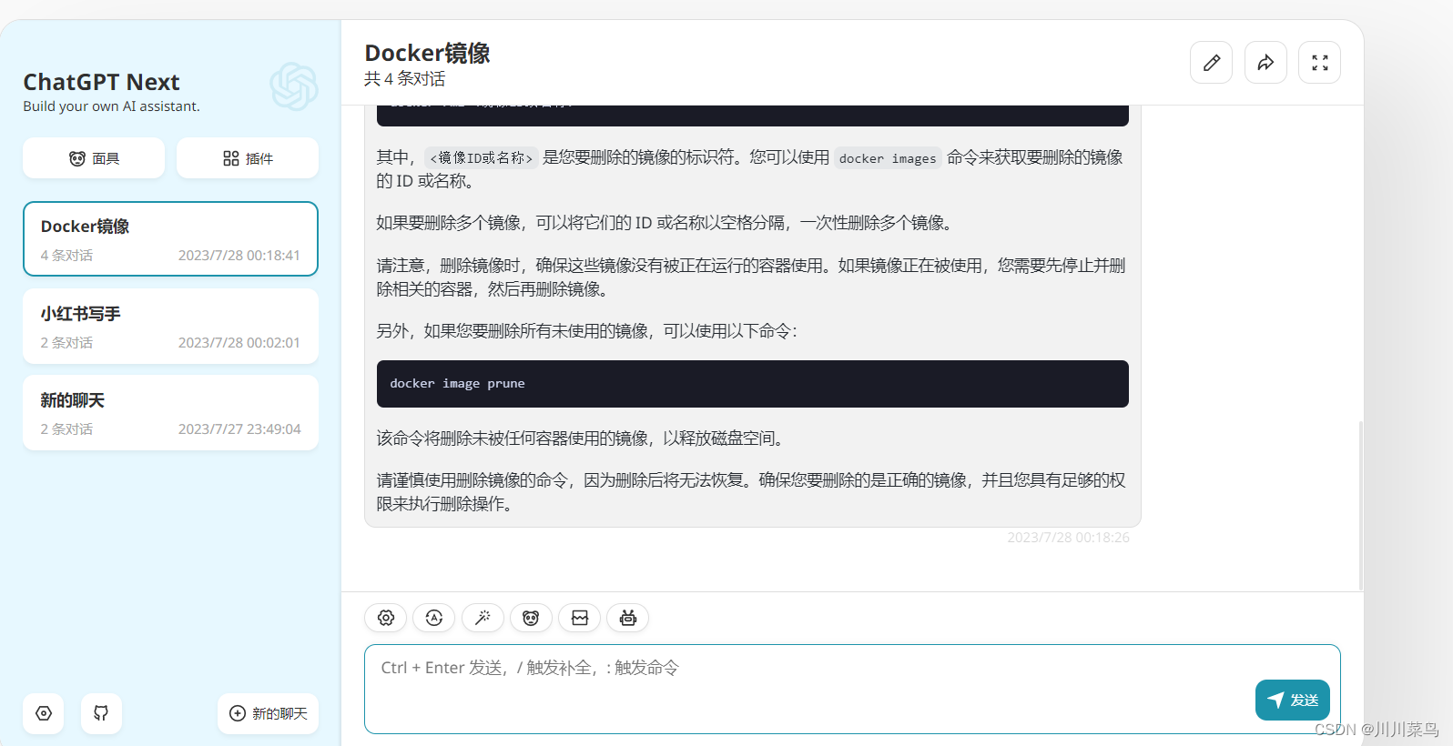Click the message timestamp 2023/7/28 00:18:26
This screenshot has width=1453, height=746.
[x=1068, y=538]
